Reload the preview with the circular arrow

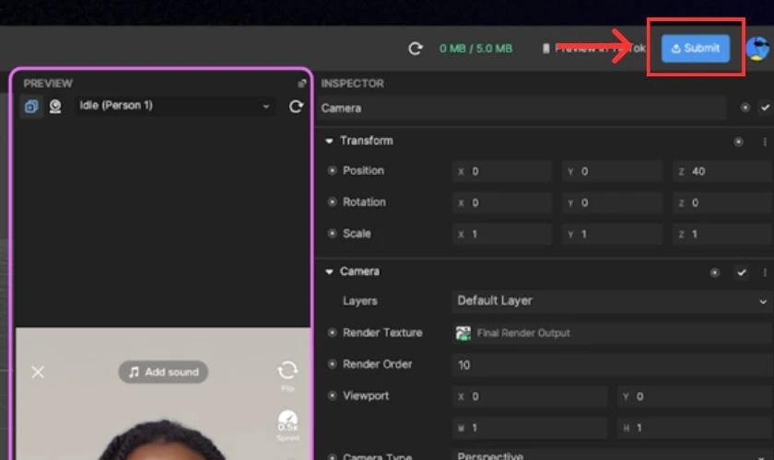coord(296,106)
